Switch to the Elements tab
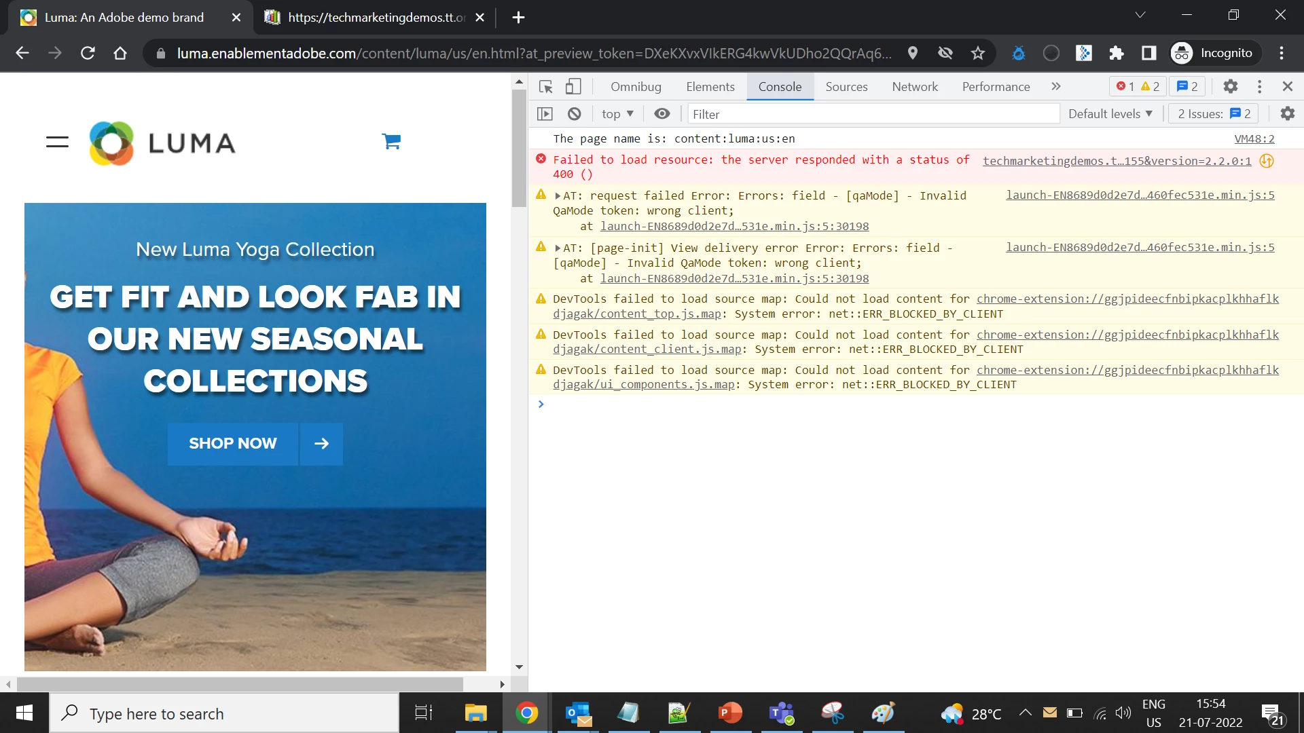 [x=710, y=87]
